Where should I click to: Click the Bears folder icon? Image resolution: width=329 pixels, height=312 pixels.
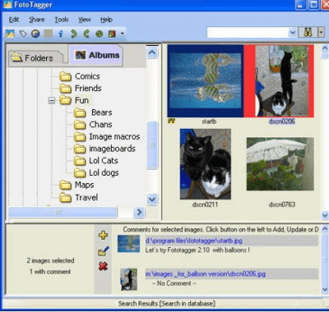pos(80,112)
